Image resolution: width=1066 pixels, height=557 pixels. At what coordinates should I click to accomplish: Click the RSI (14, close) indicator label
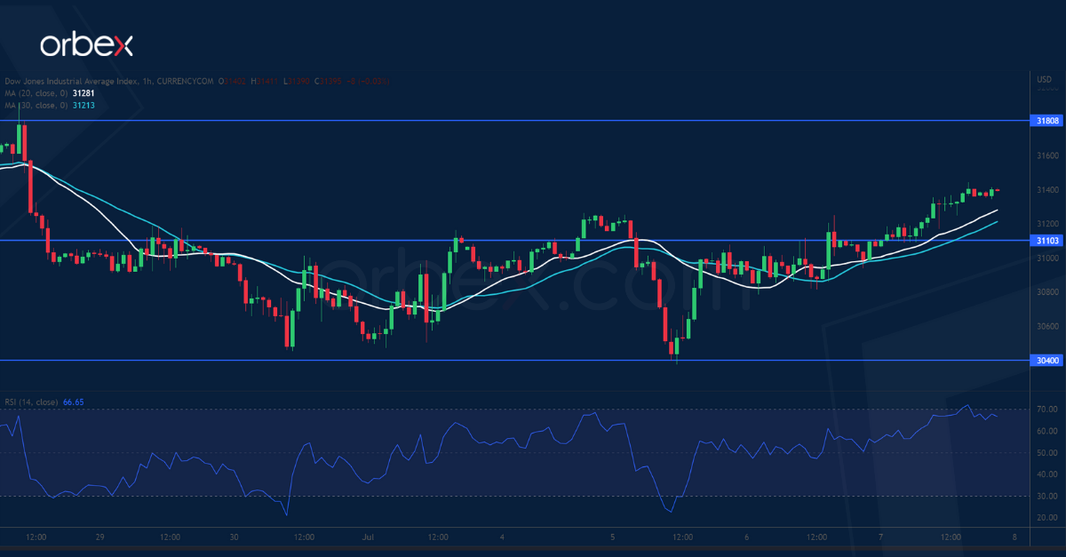31,402
